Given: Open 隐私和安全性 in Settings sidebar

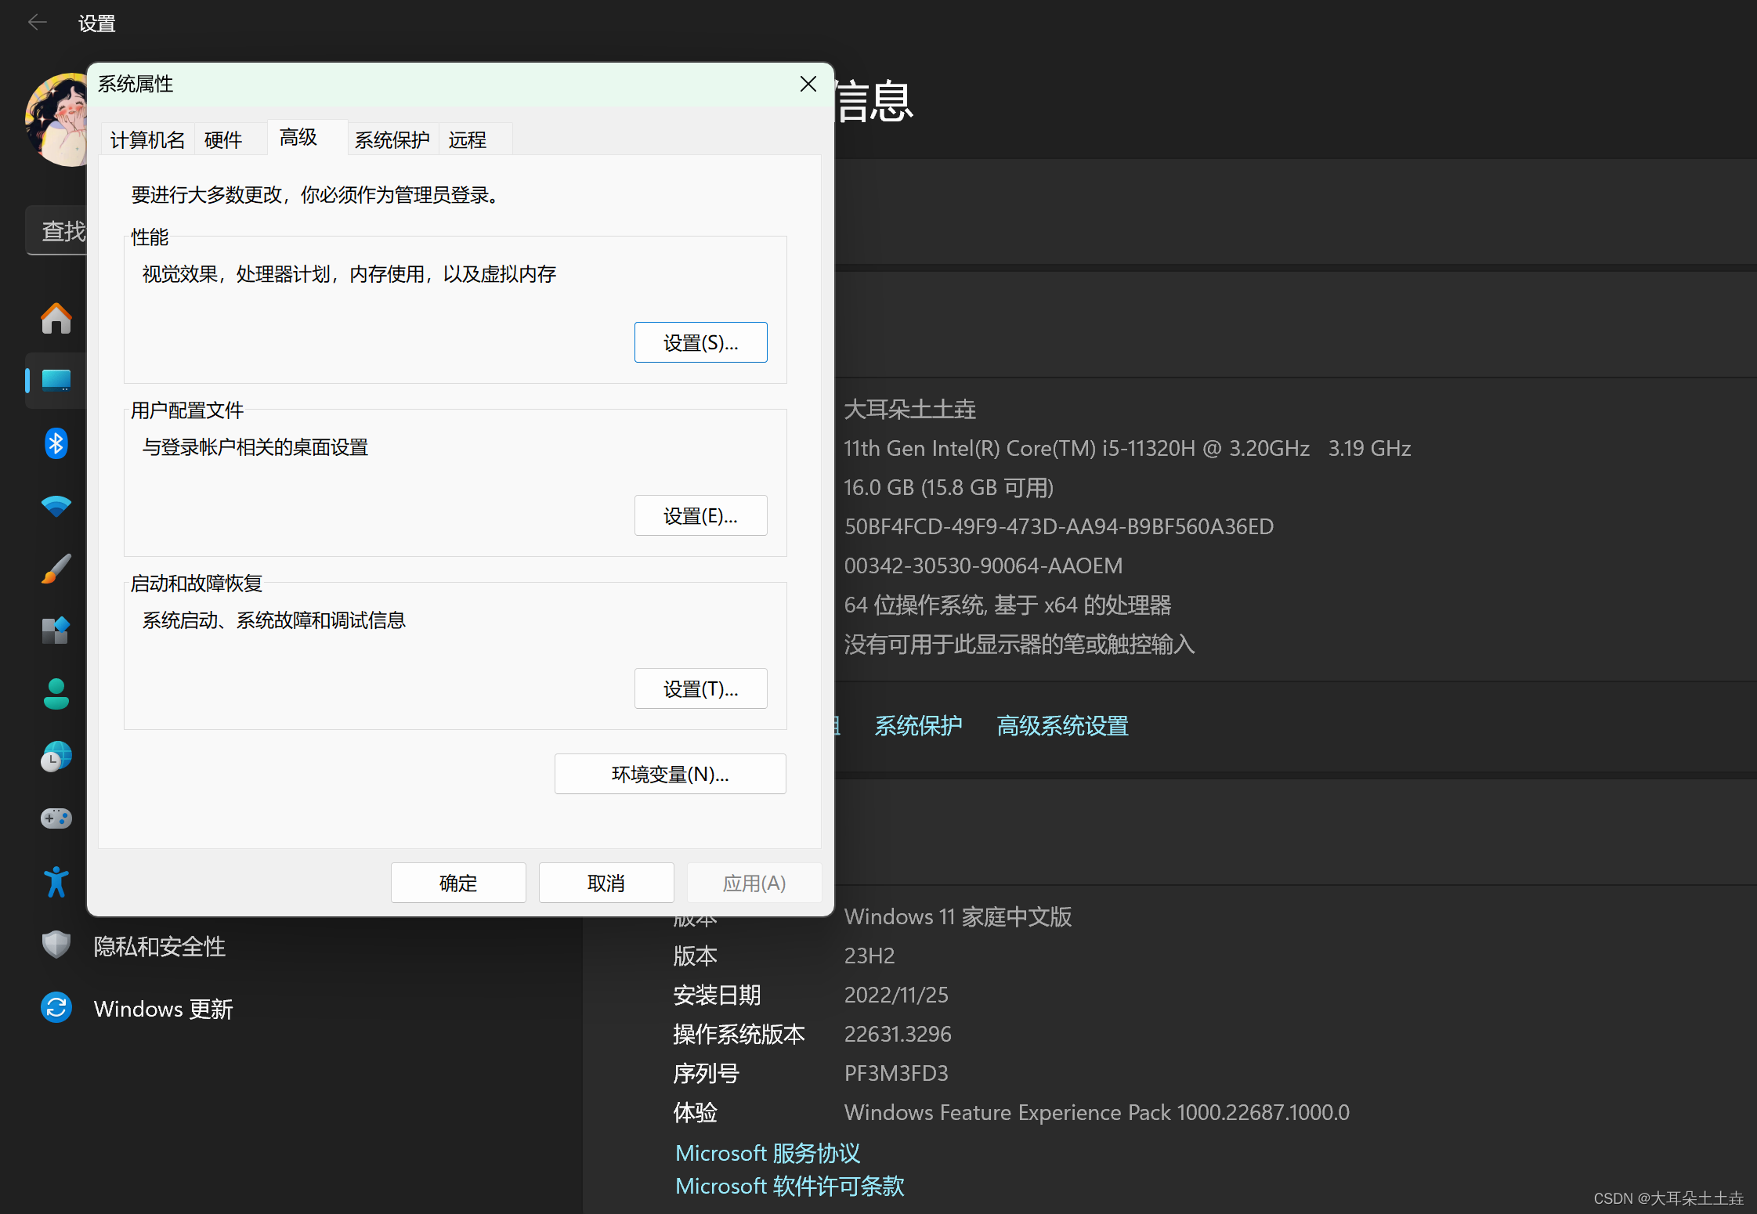Looking at the screenshot, I should tap(160, 946).
